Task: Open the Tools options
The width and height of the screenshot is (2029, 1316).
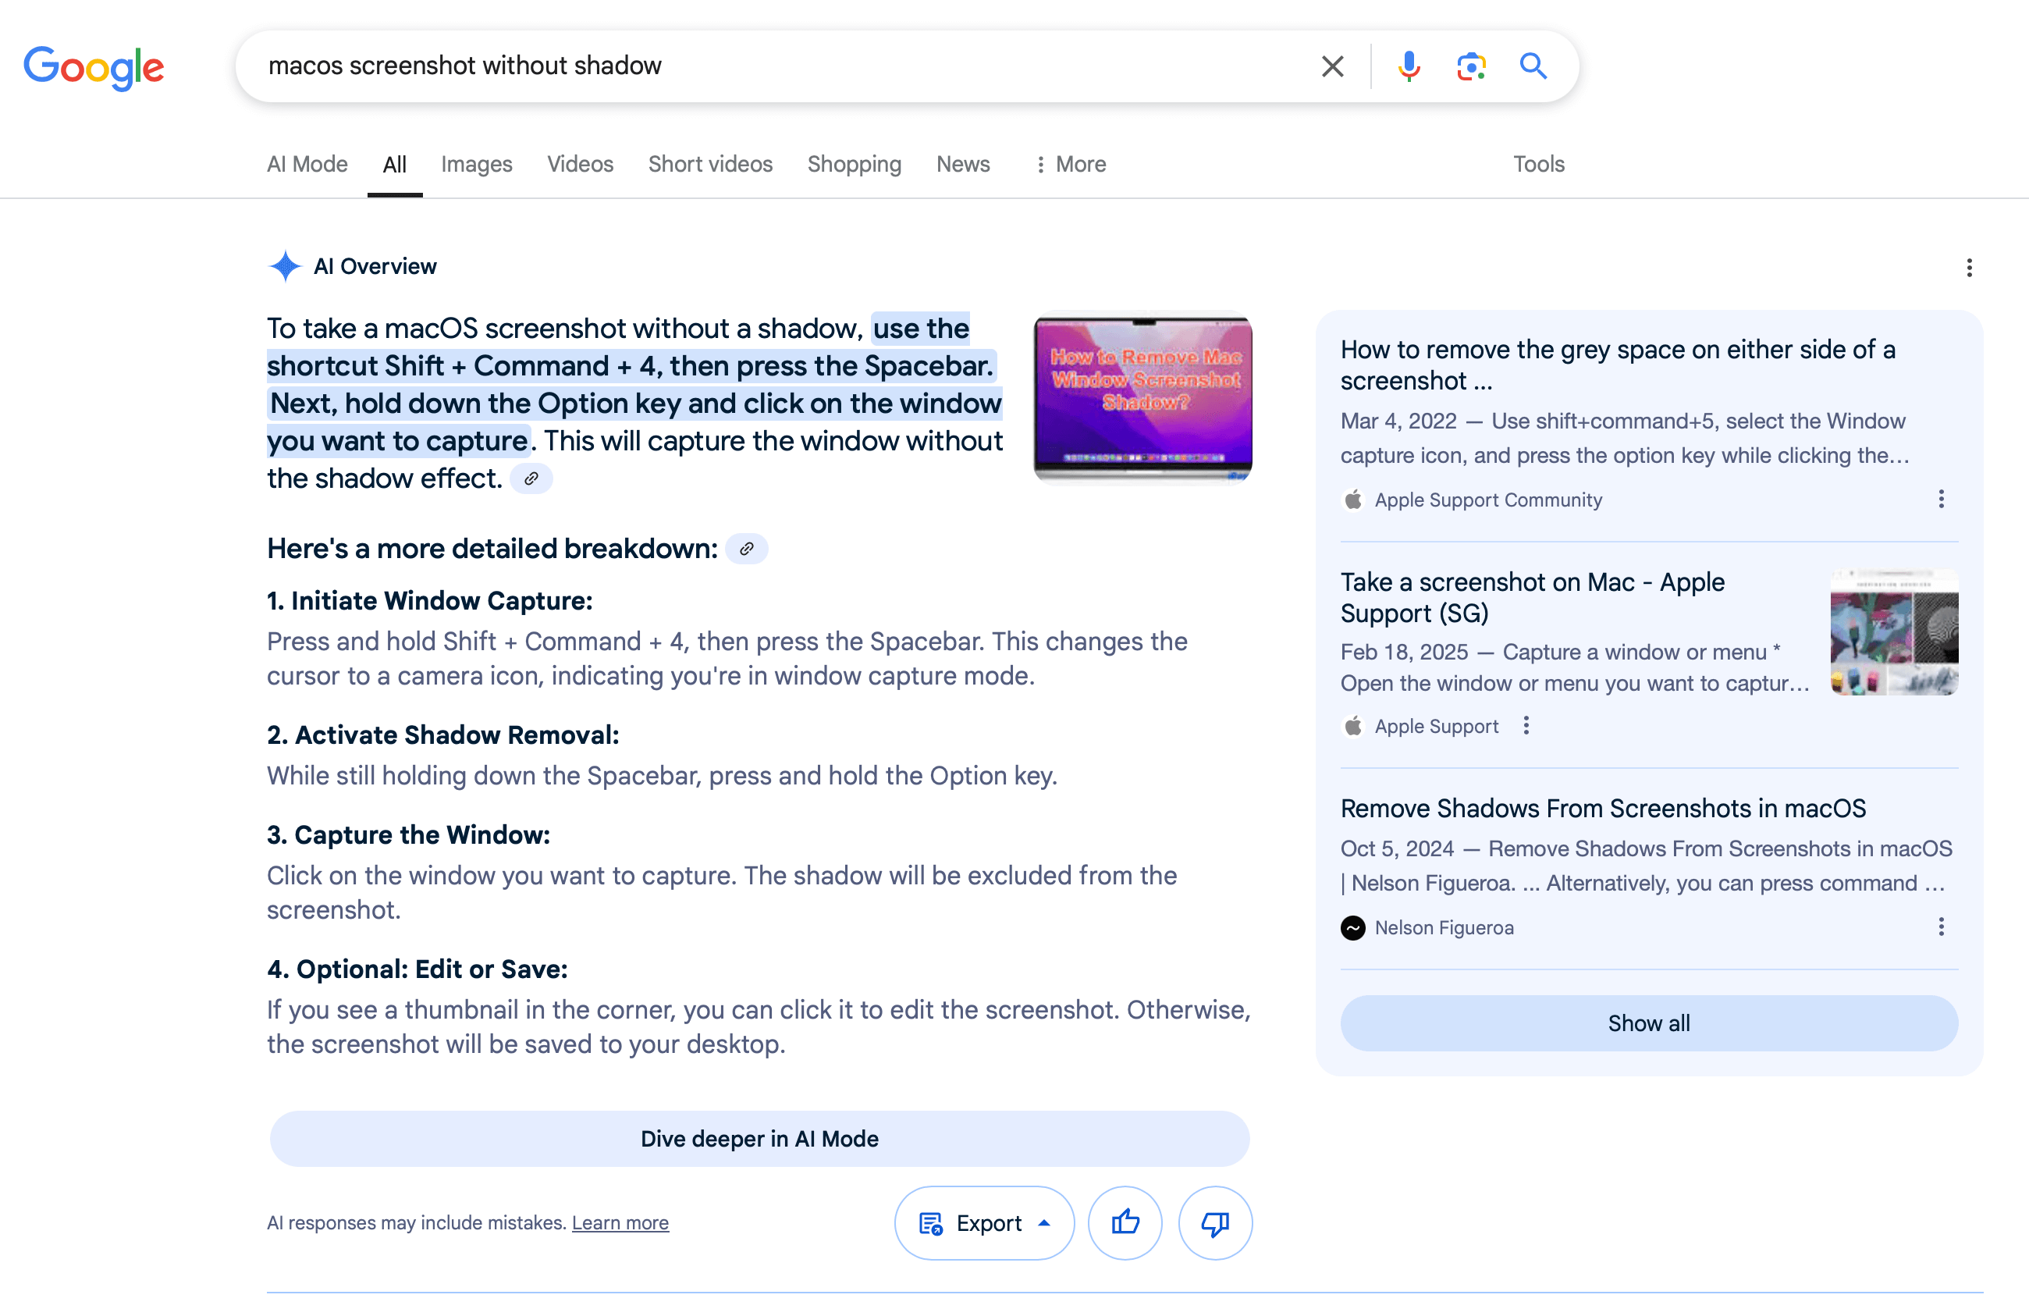Action: pyautogui.click(x=1539, y=164)
